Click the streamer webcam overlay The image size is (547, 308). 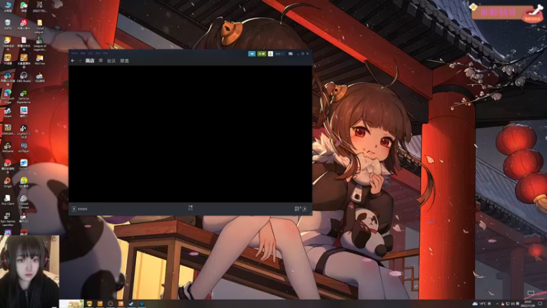tap(29, 271)
